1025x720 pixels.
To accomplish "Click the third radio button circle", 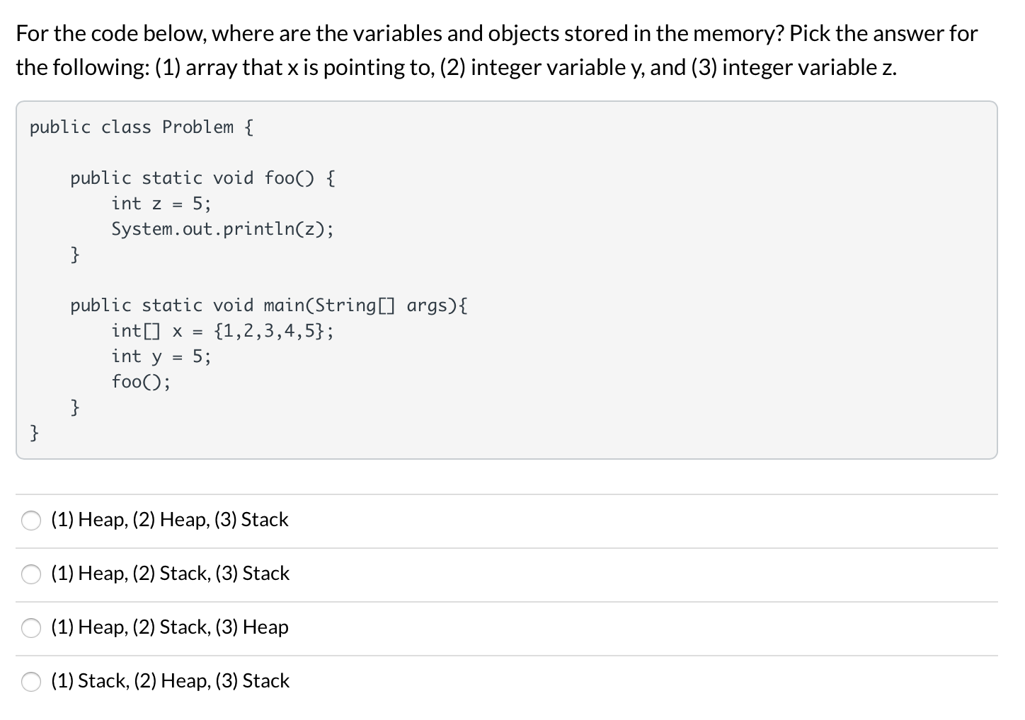I will click(x=31, y=627).
